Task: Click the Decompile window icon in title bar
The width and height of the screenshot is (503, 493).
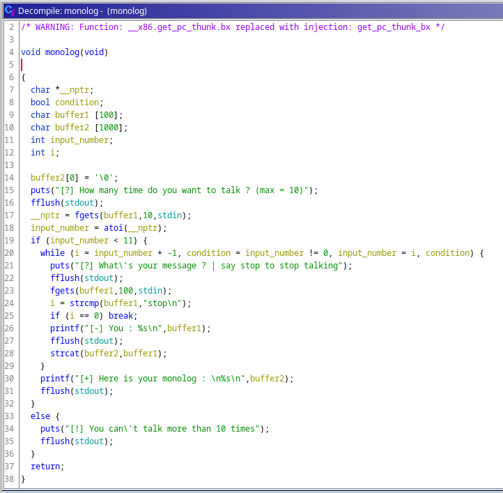Action: pos(9,10)
